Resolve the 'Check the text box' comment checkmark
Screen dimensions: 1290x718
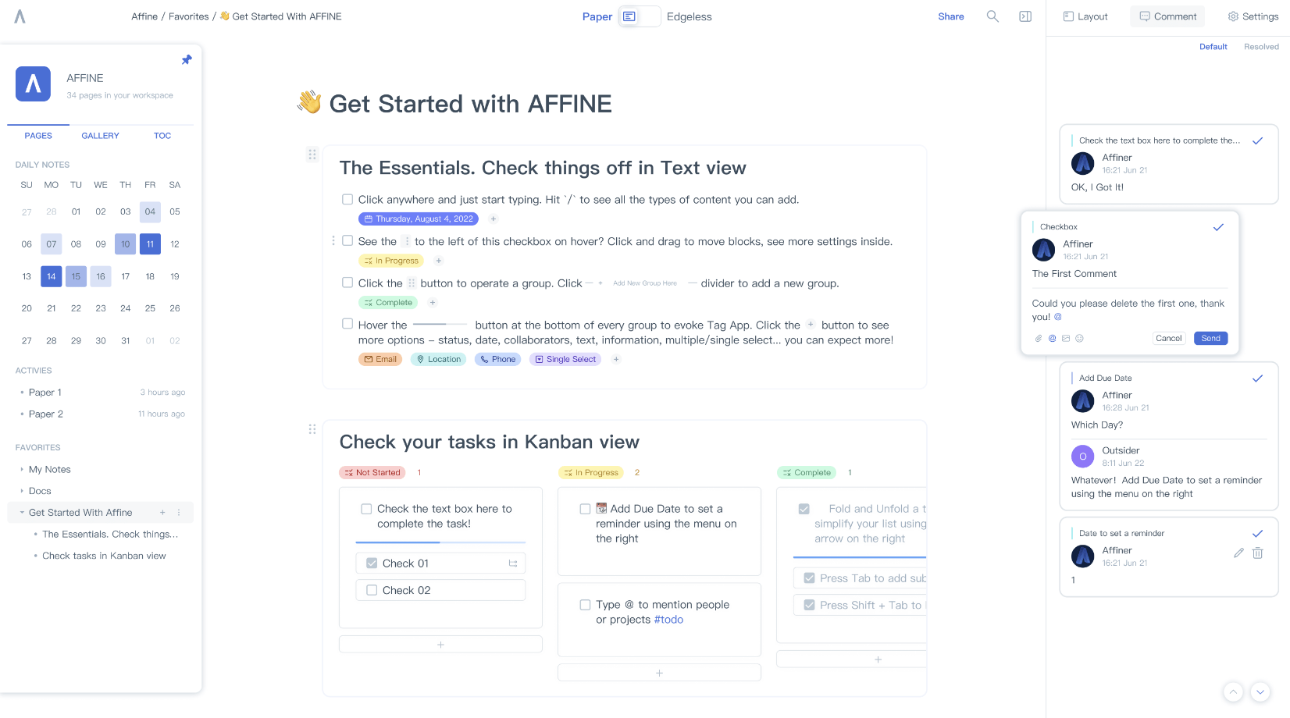tap(1257, 141)
